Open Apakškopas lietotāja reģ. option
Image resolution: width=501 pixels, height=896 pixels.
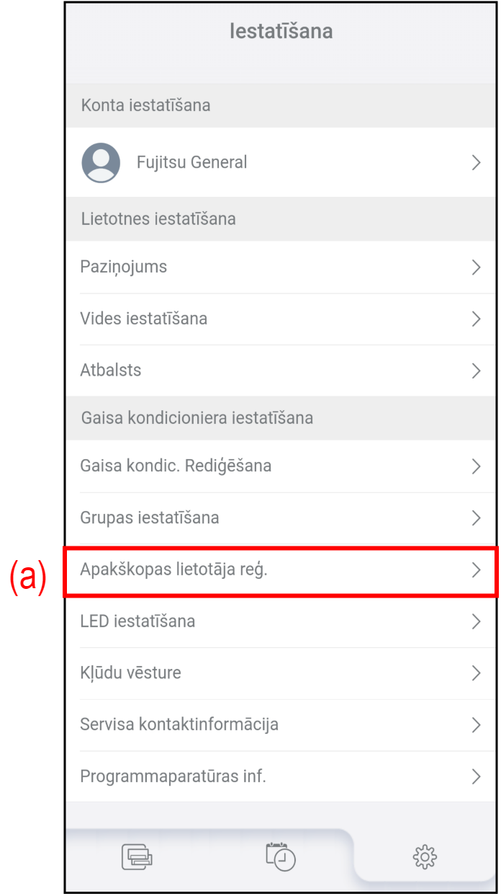tap(281, 569)
